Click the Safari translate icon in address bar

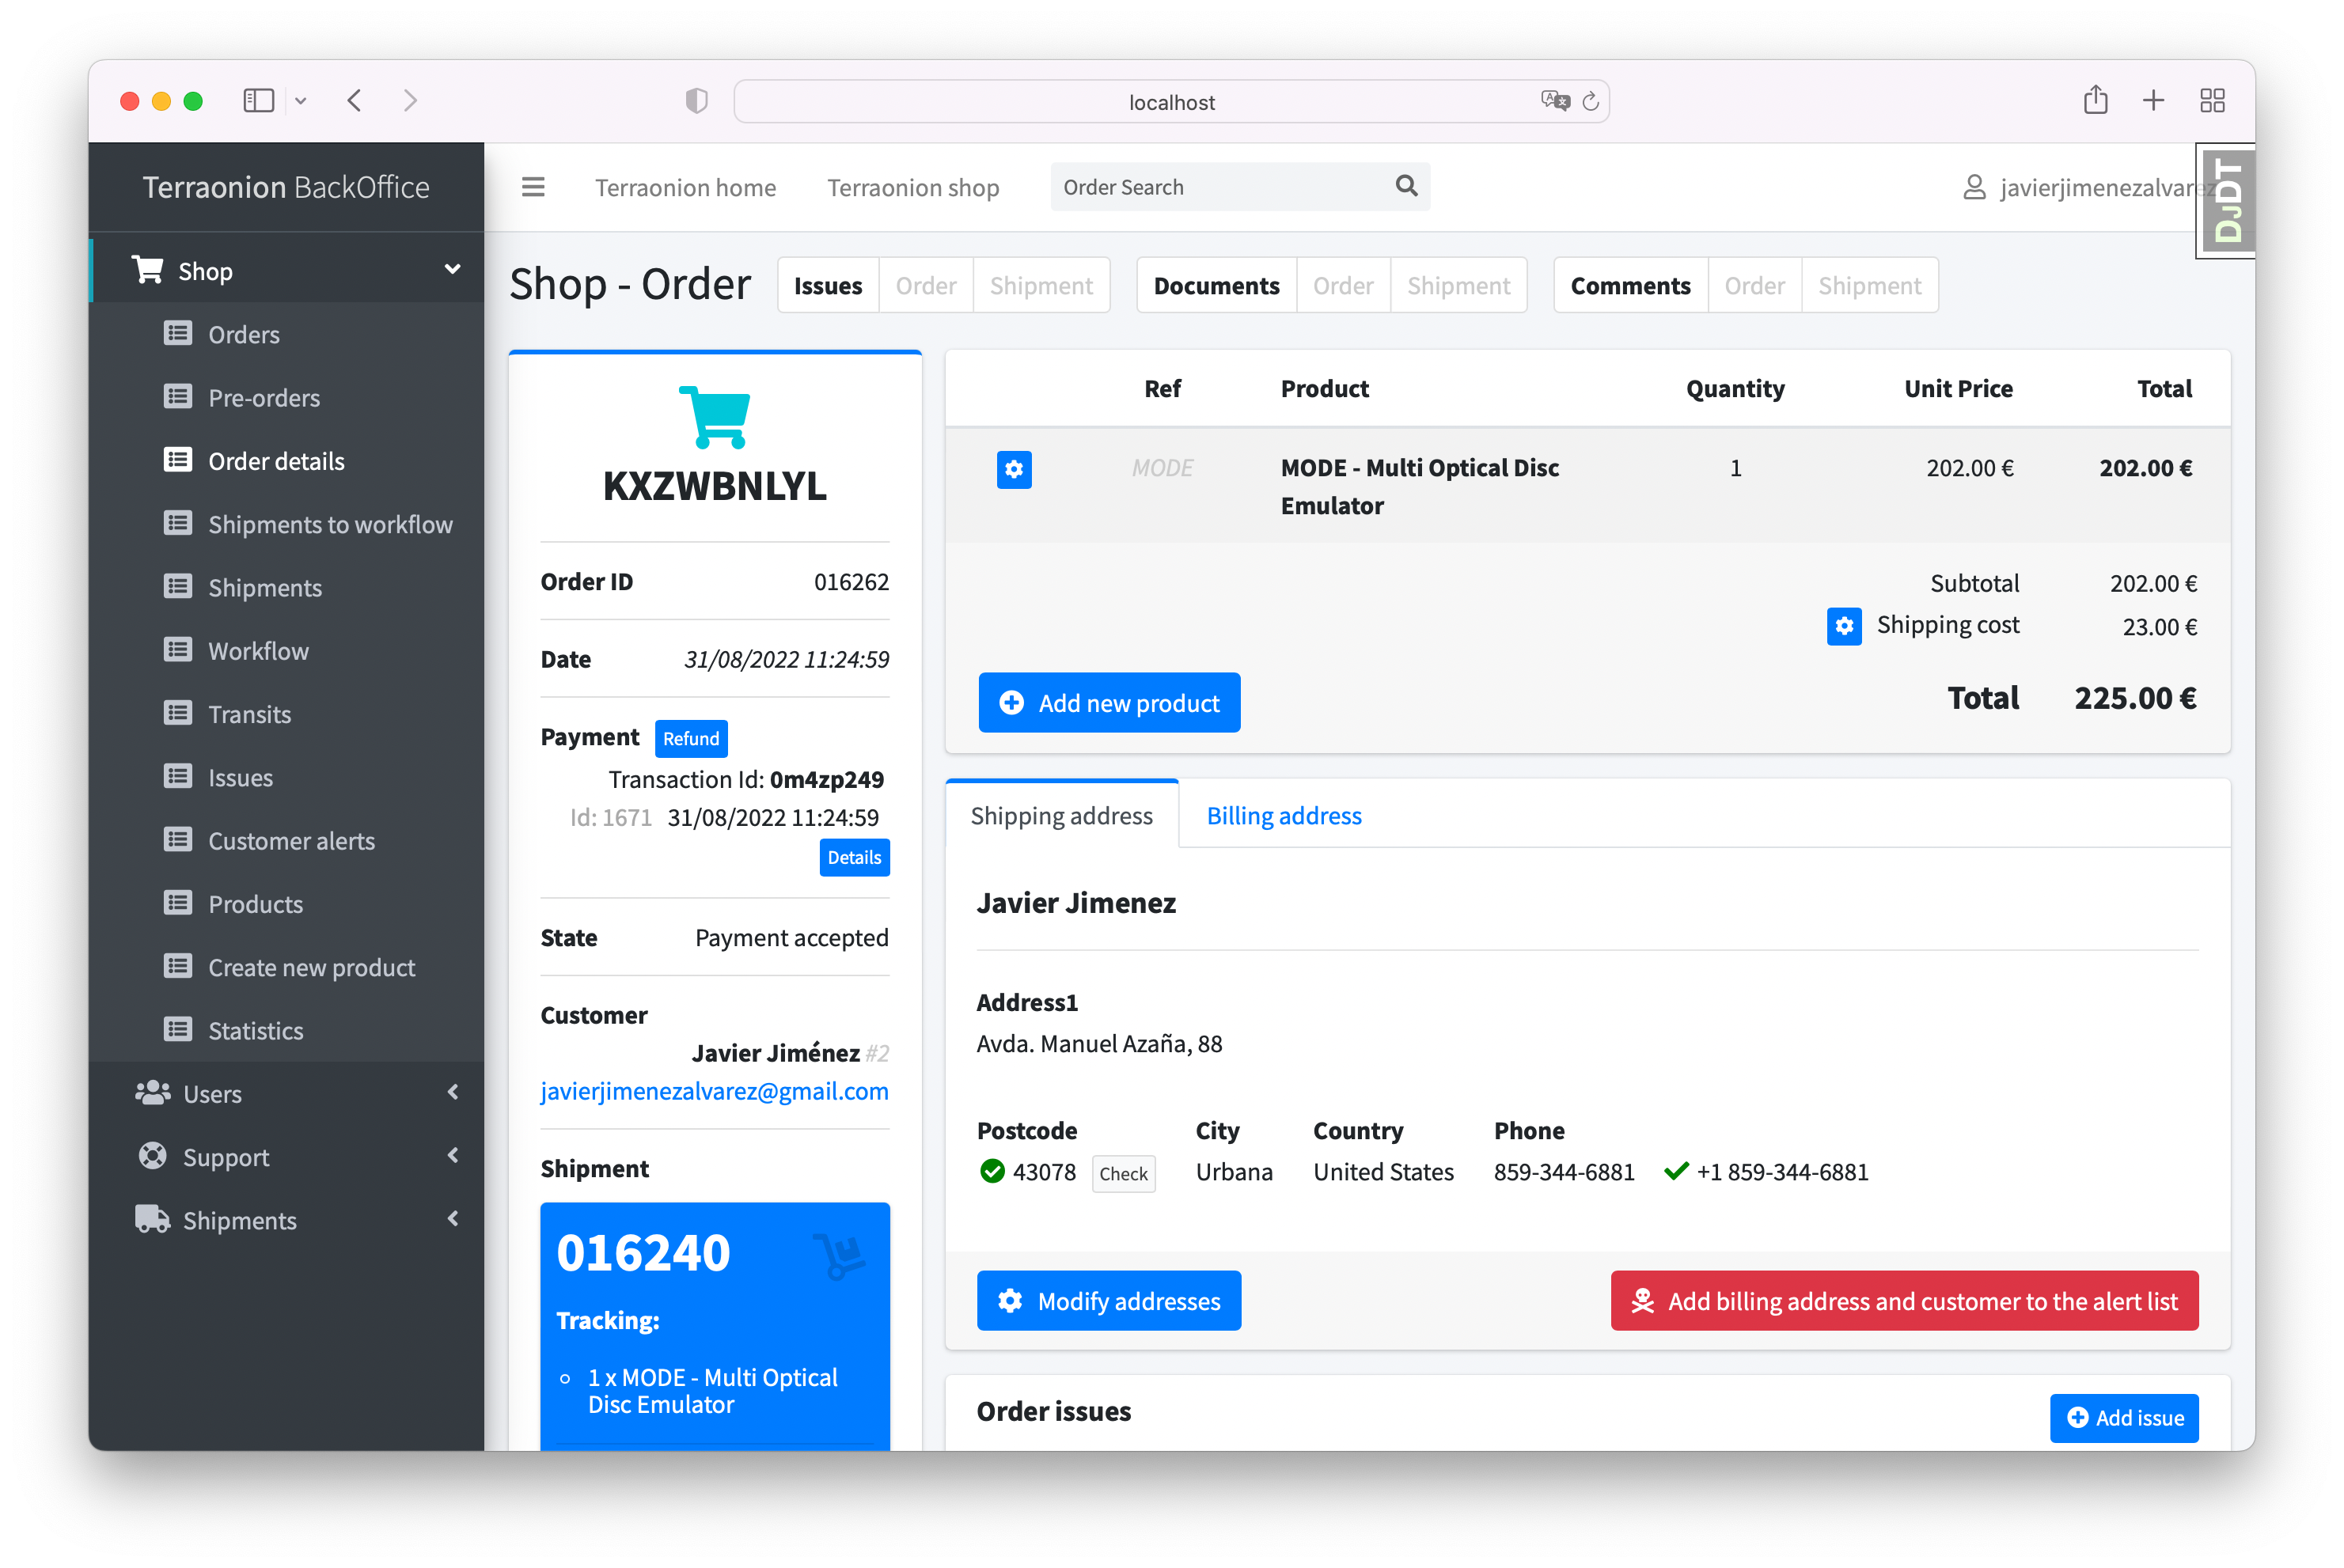pyautogui.click(x=1555, y=101)
